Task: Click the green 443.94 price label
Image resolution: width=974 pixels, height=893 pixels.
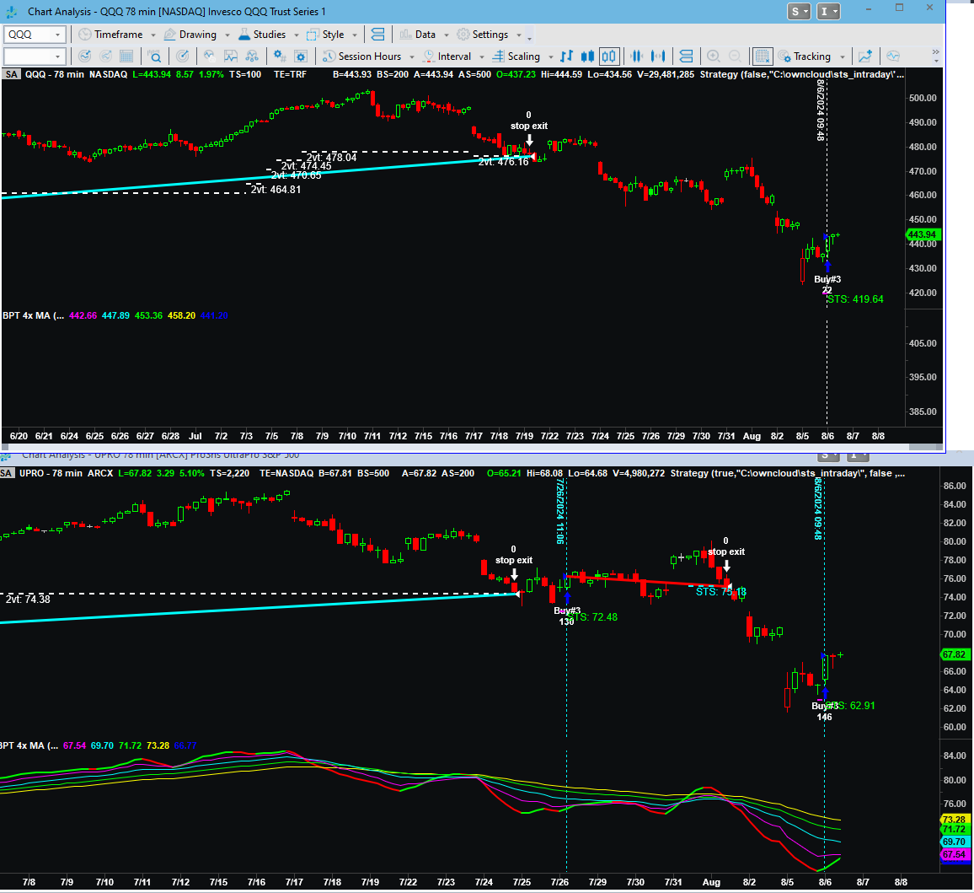Action: 923,235
